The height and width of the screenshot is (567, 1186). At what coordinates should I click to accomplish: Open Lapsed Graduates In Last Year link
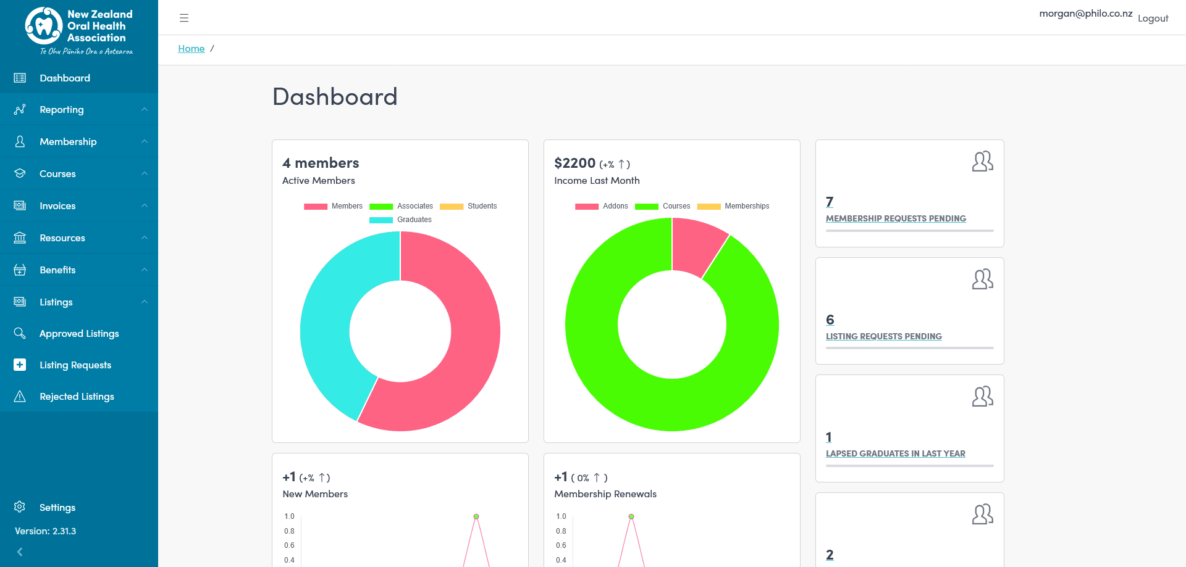coord(896,453)
